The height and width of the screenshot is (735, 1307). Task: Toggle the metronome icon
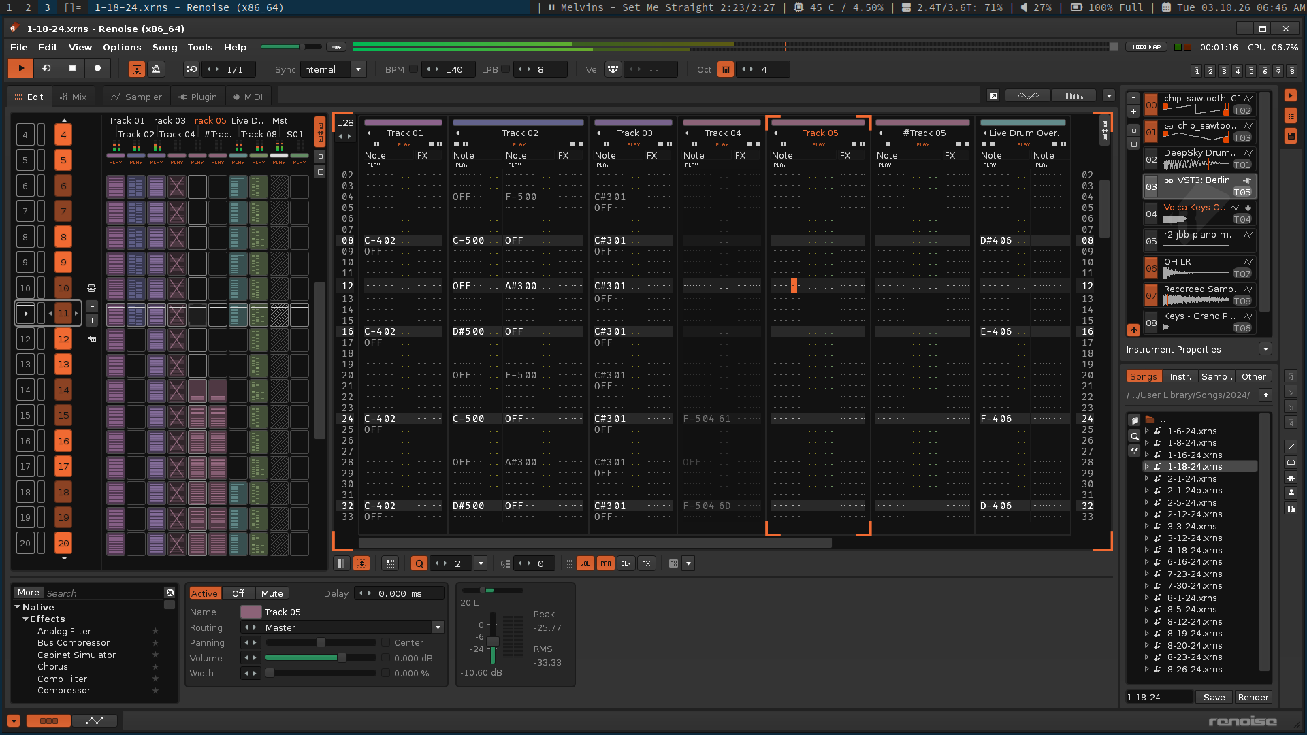coord(156,69)
